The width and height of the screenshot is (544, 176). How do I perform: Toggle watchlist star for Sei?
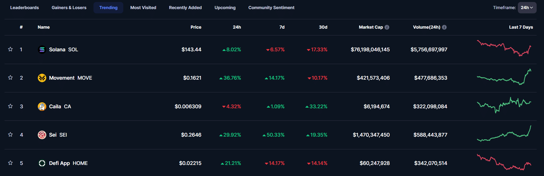pos(11,135)
